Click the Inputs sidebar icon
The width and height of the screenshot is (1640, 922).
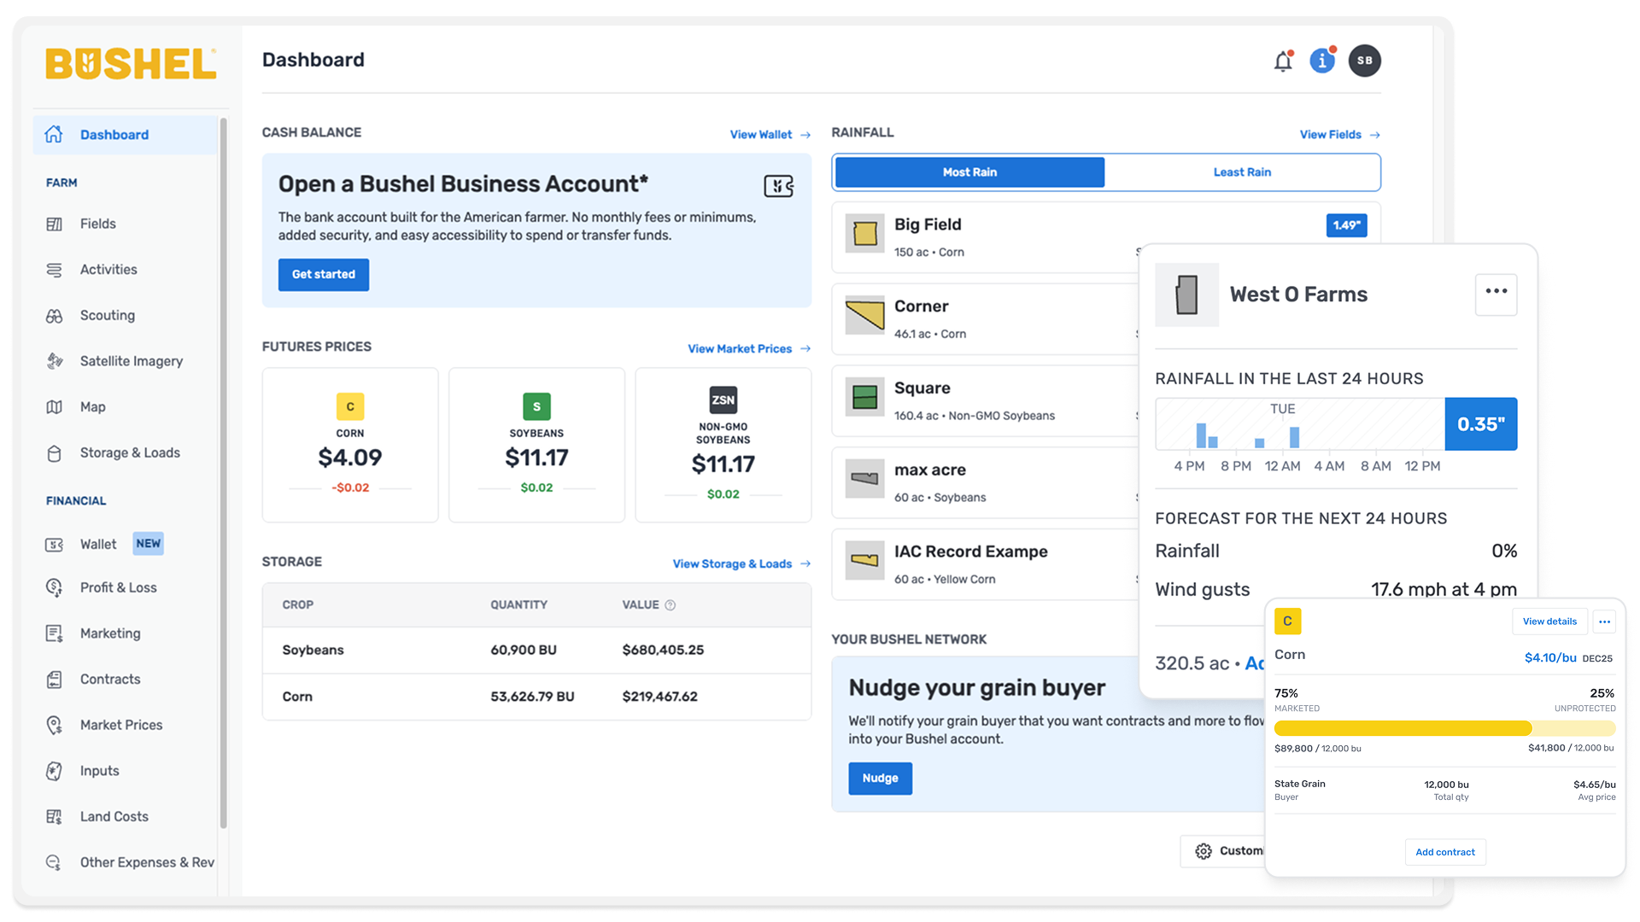[54, 771]
